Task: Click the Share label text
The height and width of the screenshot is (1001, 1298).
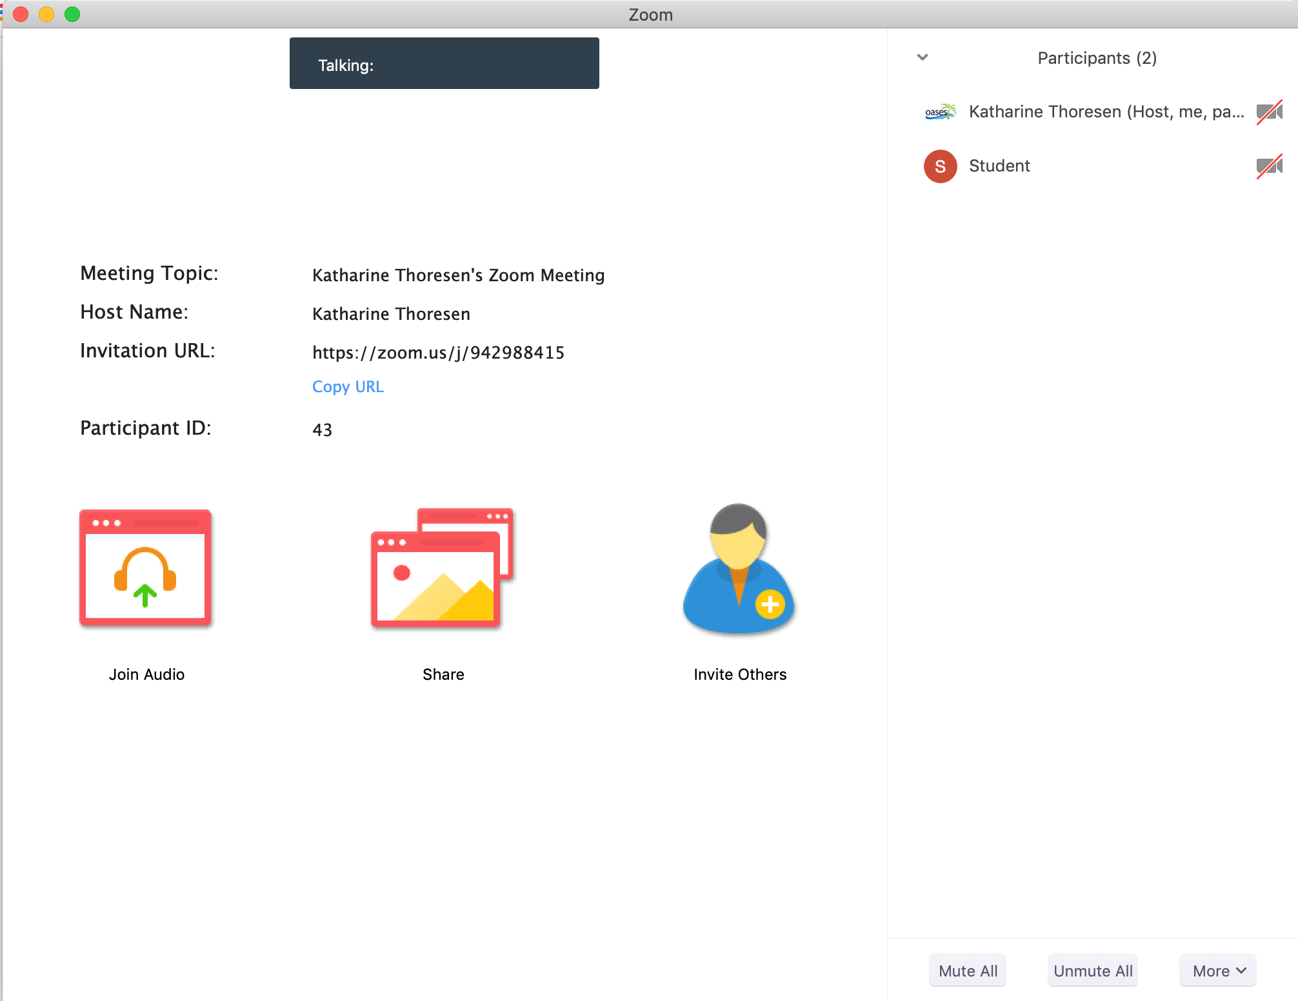Action: [443, 675]
